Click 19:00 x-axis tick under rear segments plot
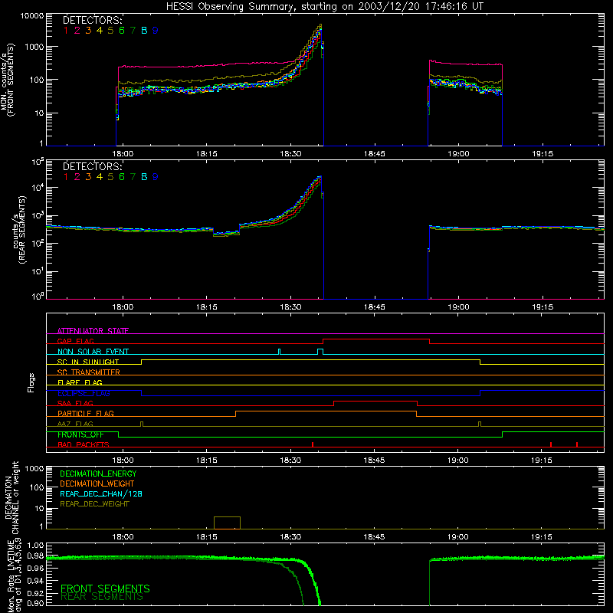This screenshot has height=613, width=613. (458, 307)
